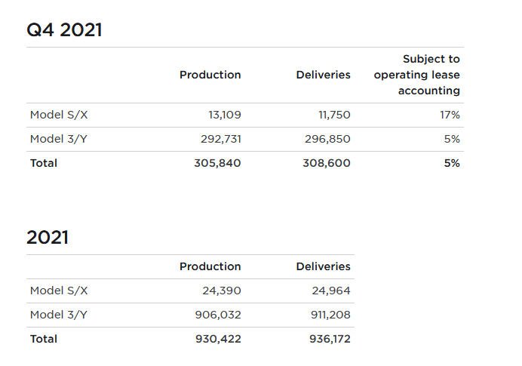Click Q4 total production value 305,840
Screen dimensions: 522x366
[x=217, y=163]
